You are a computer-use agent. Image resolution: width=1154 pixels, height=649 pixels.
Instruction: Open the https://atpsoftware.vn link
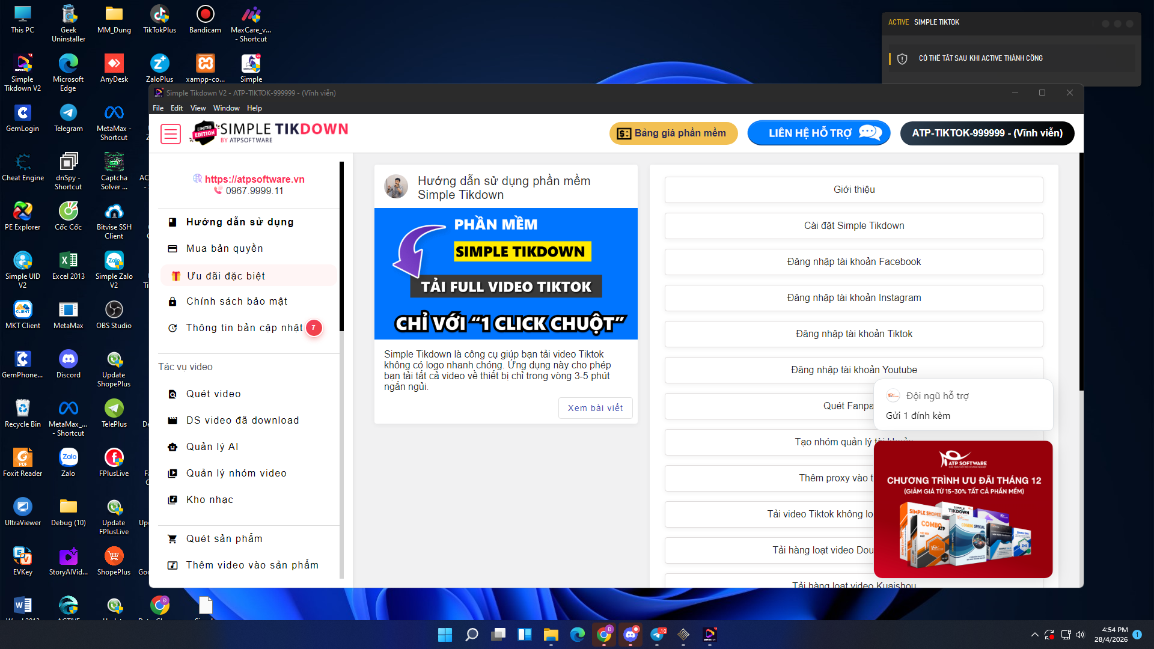click(254, 179)
